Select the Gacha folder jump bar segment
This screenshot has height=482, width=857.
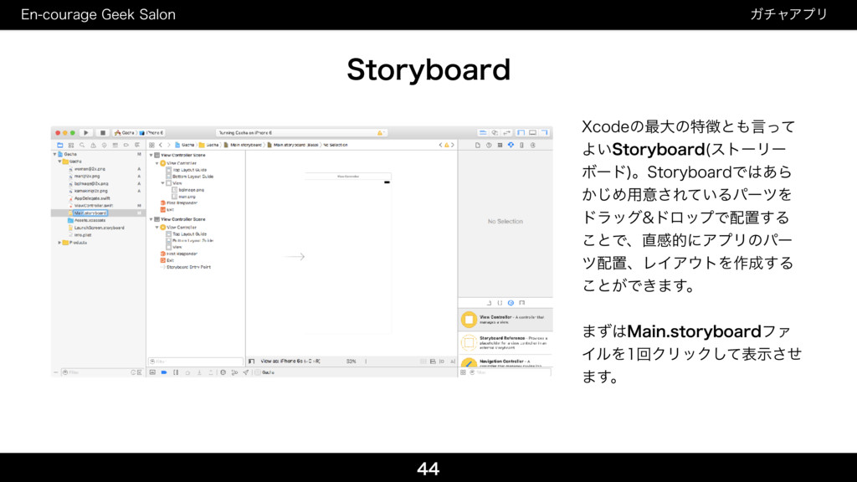[x=208, y=146]
